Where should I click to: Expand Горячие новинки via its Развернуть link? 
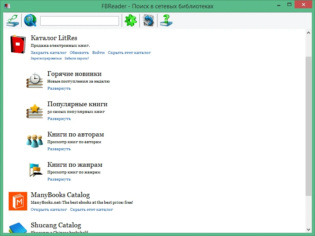pyautogui.click(x=59, y=88)
